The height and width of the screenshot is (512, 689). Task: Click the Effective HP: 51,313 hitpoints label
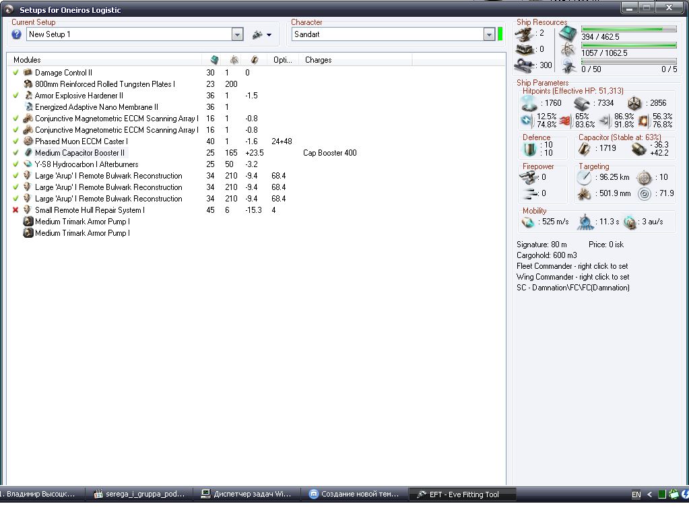click(x=572, y=91)
